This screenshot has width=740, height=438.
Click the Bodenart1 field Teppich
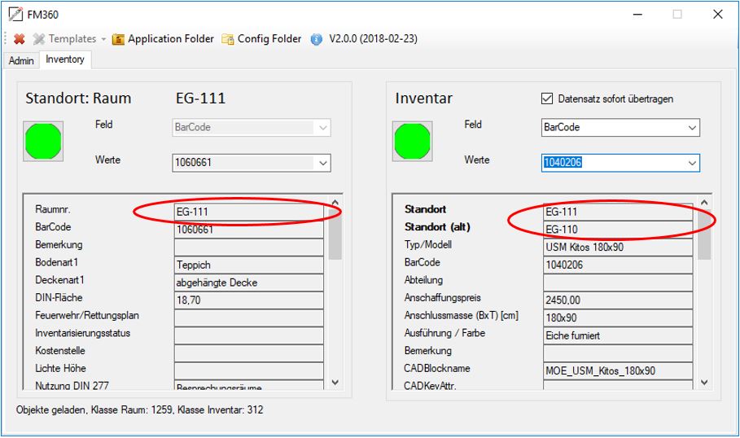coord(249,265)
